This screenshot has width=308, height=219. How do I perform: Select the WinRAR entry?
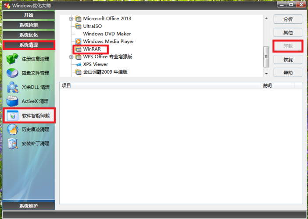tap(92, 49)
